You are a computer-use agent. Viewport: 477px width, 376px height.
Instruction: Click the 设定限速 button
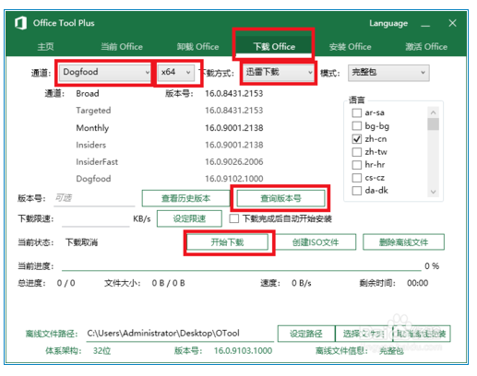[x=189, y=218]
